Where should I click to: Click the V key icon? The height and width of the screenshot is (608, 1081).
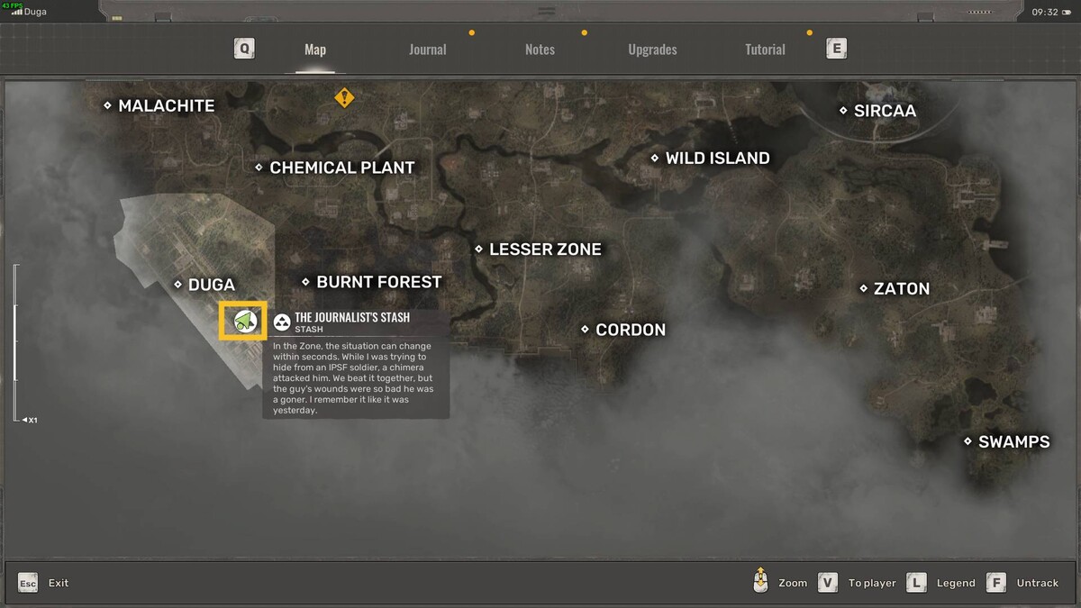tap(828, 583)
